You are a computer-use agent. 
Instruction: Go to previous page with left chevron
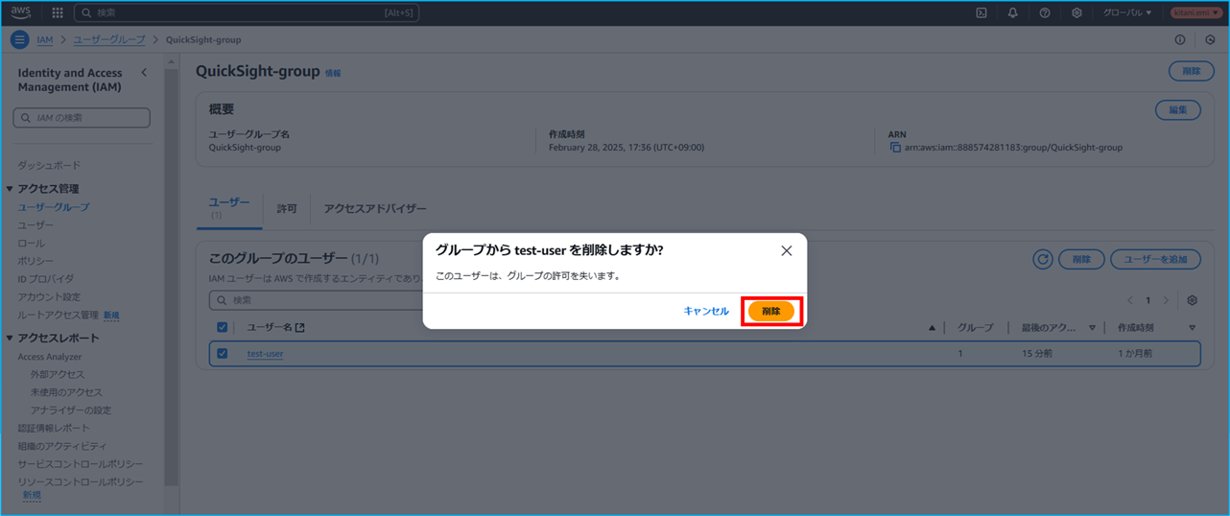coord(1130,300)
